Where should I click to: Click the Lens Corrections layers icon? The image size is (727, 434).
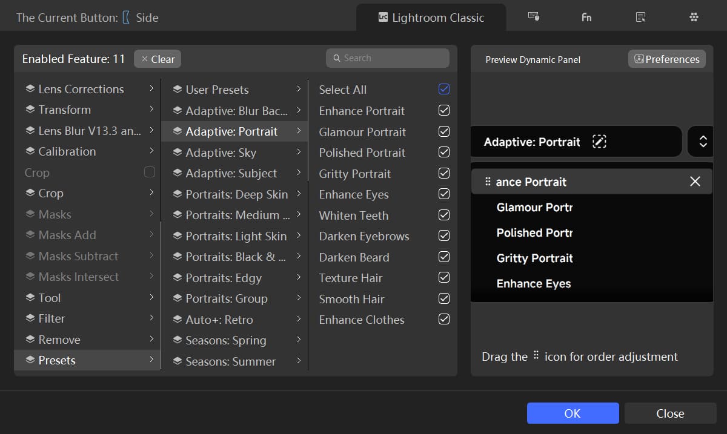coord(30,89)
